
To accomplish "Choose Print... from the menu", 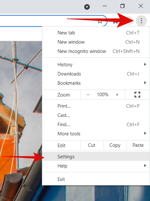I will tap(96, 106).
